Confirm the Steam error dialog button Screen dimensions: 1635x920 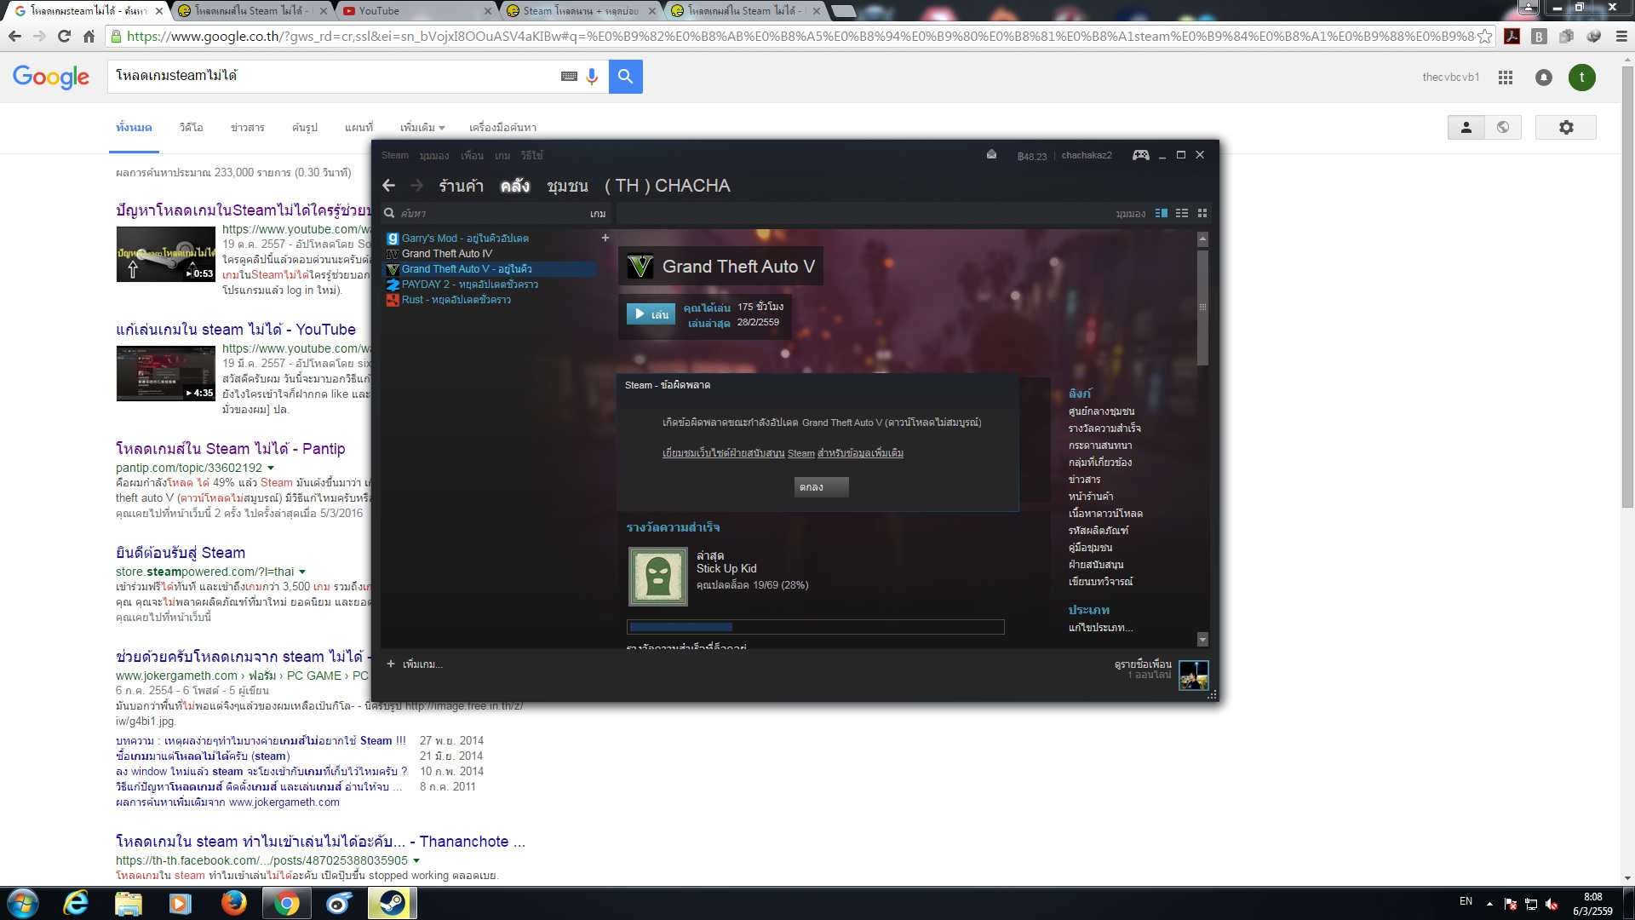tap(821, 487)
